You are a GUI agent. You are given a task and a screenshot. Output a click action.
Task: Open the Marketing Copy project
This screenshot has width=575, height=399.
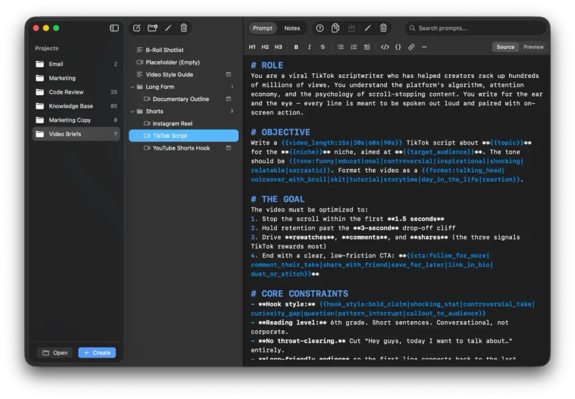pyautogui.click(x=76, y=120)
